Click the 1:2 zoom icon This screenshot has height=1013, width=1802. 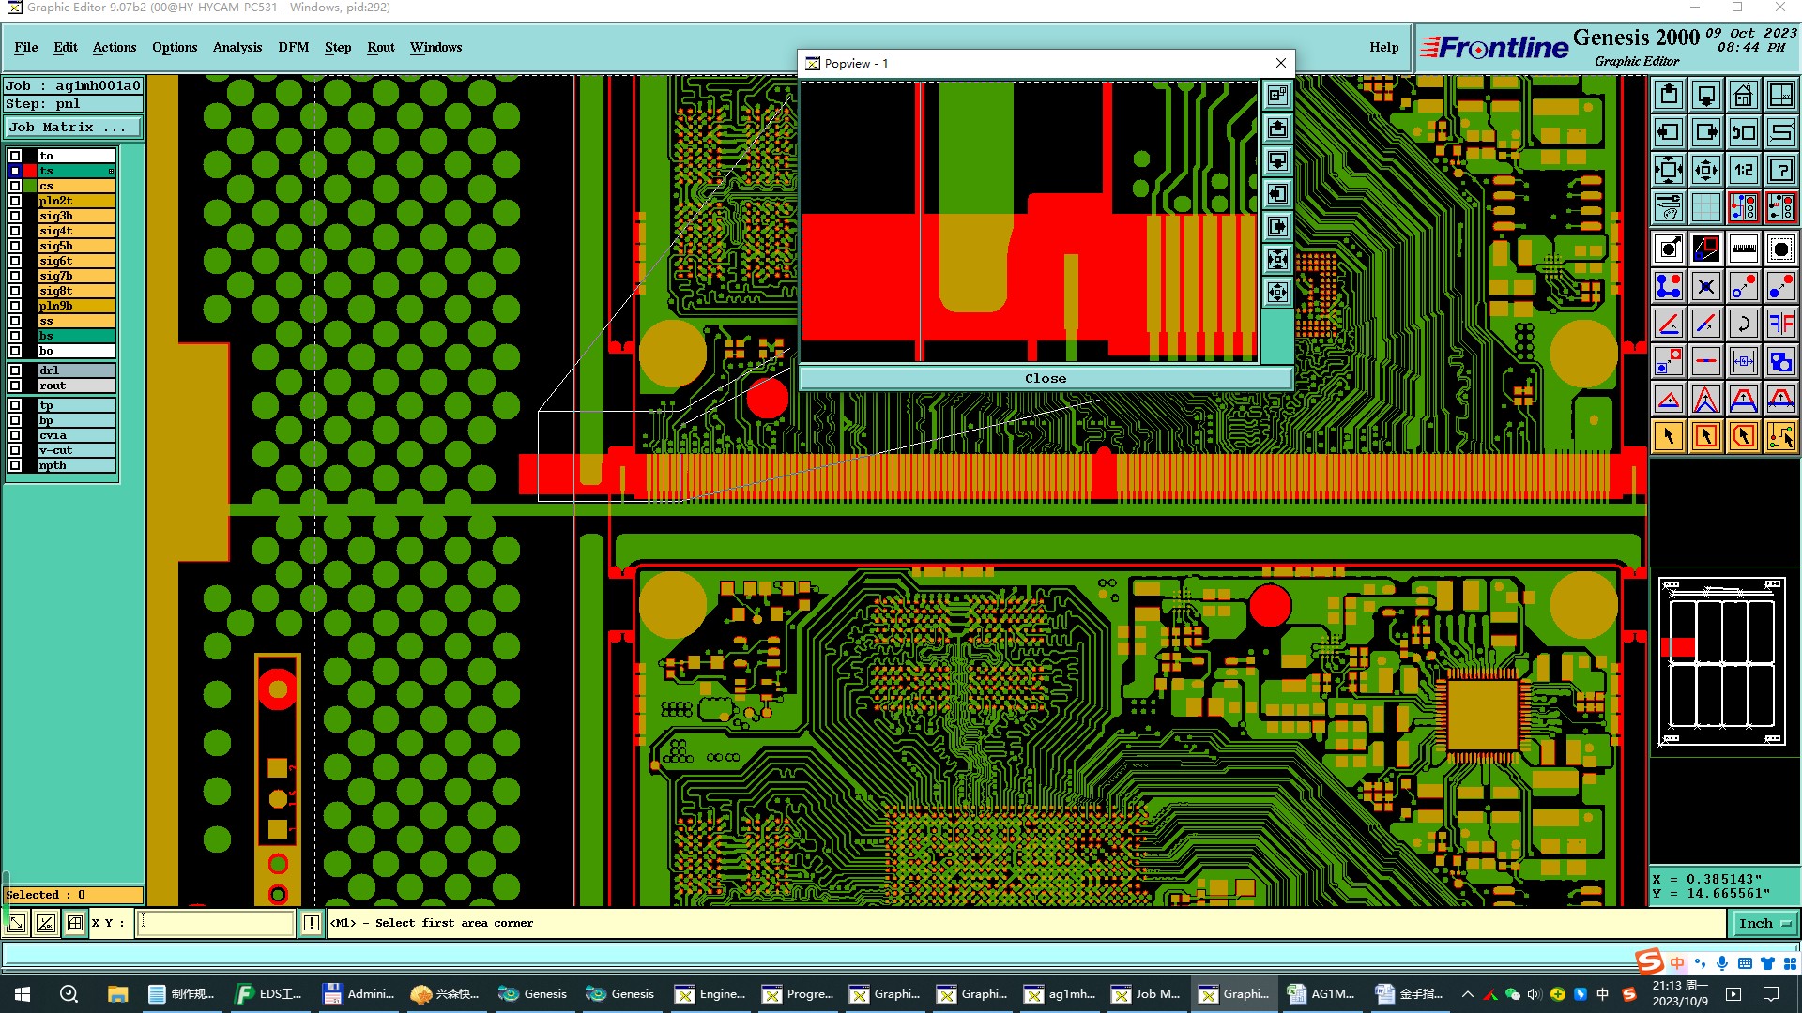click(x=1743, y=170)
